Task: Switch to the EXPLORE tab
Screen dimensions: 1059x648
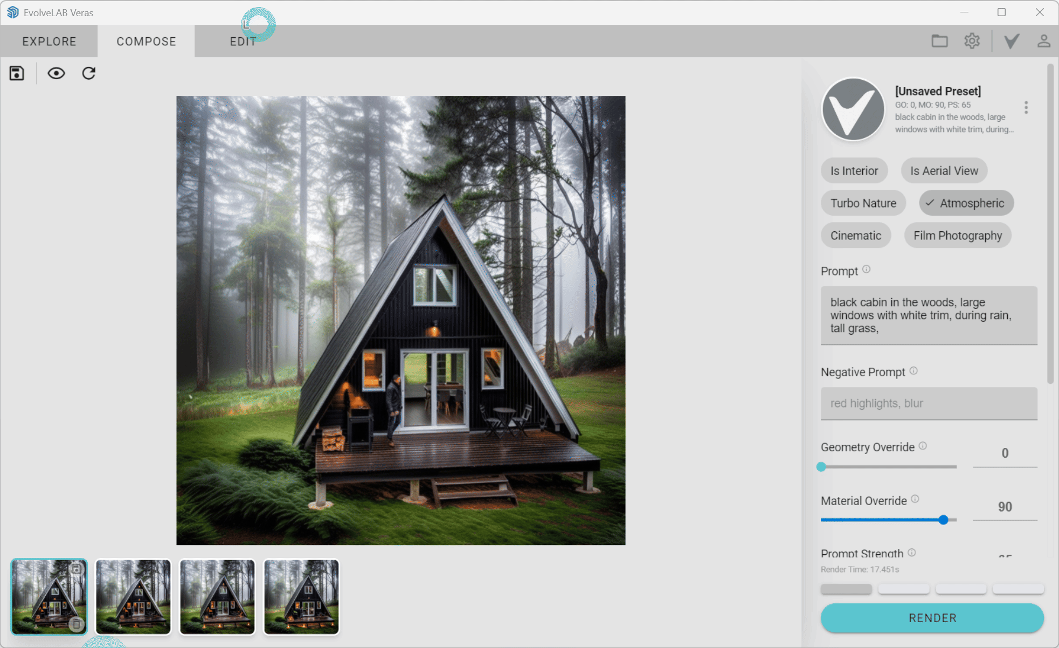Action: point(49,40)
